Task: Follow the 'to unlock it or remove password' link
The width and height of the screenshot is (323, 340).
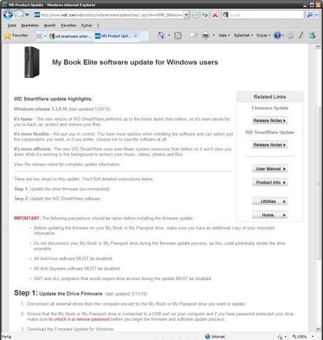Action: (79, 319)
